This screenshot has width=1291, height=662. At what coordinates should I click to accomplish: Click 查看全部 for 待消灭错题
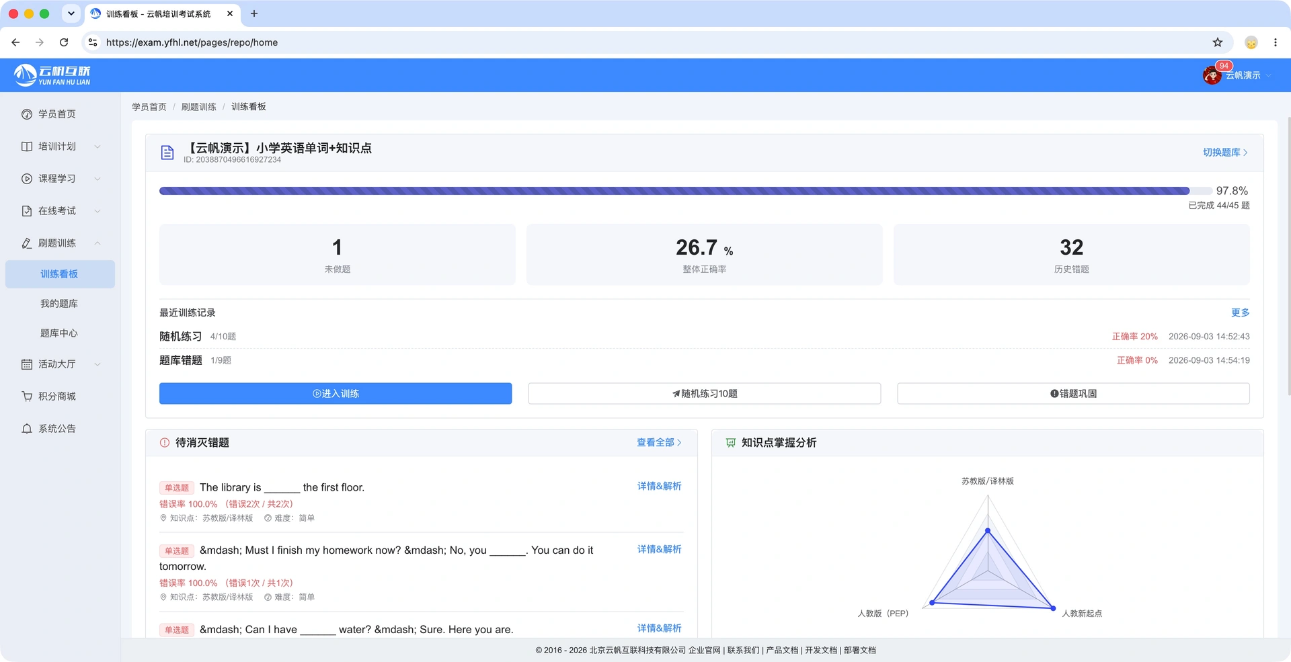pyautogui.click(x=659, y=443)
